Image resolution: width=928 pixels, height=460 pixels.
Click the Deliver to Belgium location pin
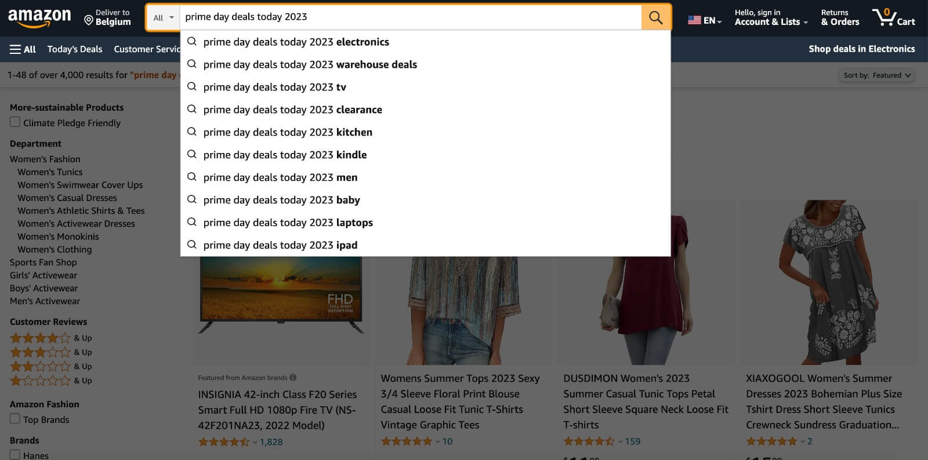[89, 21]
